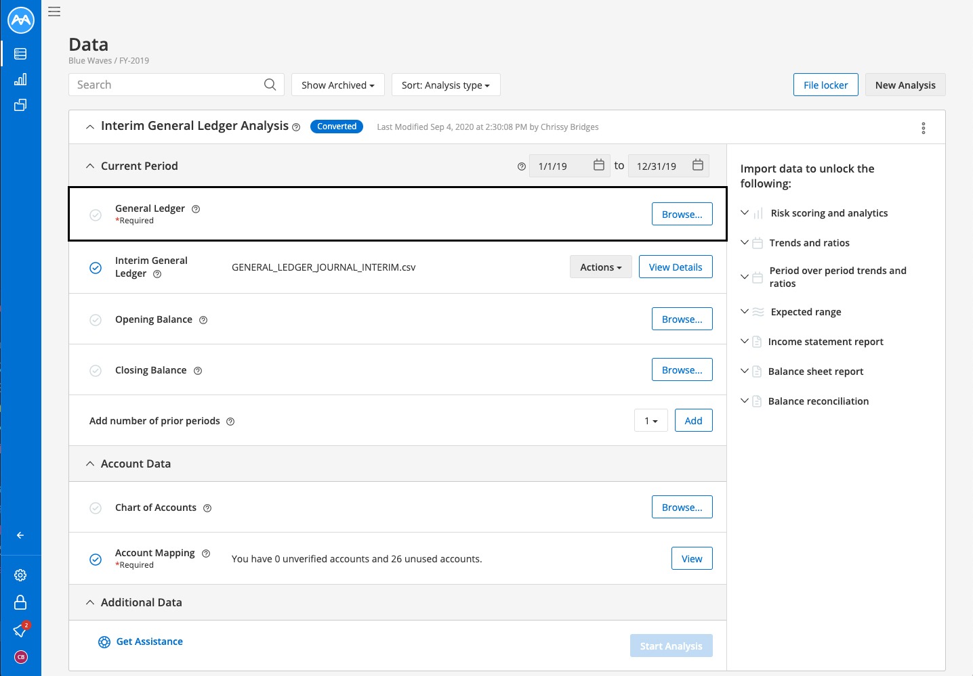
Task: Open the prior periods number dropdown
Action: tap(651, 420)
